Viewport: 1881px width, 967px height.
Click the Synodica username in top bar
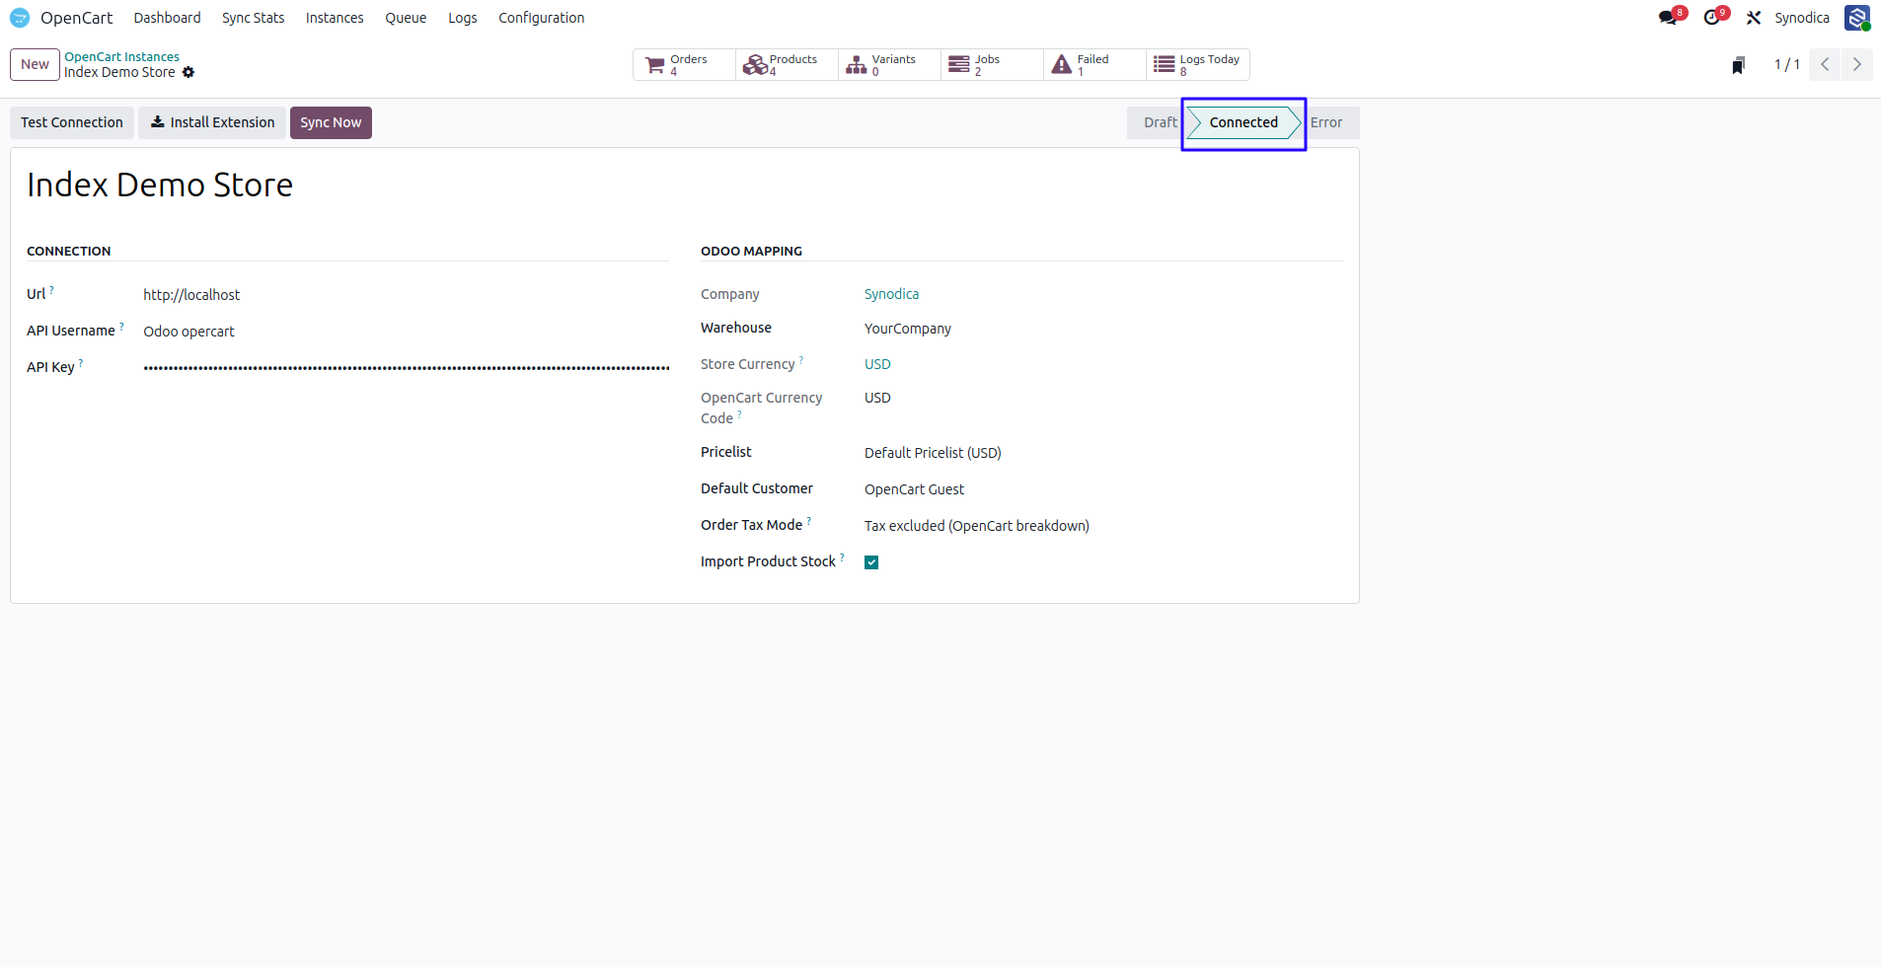(x=1802, y=18)
